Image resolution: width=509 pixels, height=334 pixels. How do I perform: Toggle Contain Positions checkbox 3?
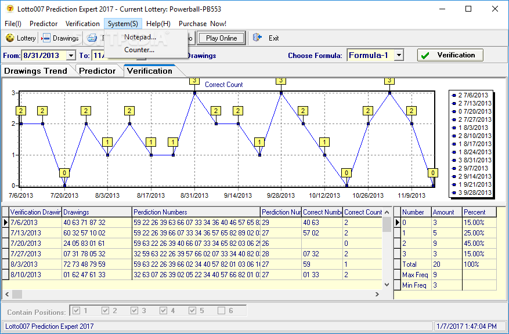point(135,311)
